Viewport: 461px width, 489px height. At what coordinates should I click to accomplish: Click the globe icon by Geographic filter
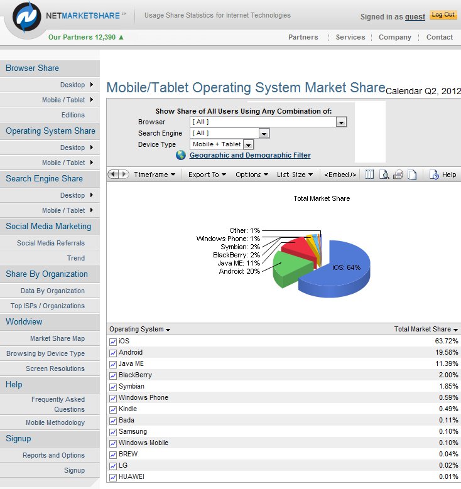point(181,155)
